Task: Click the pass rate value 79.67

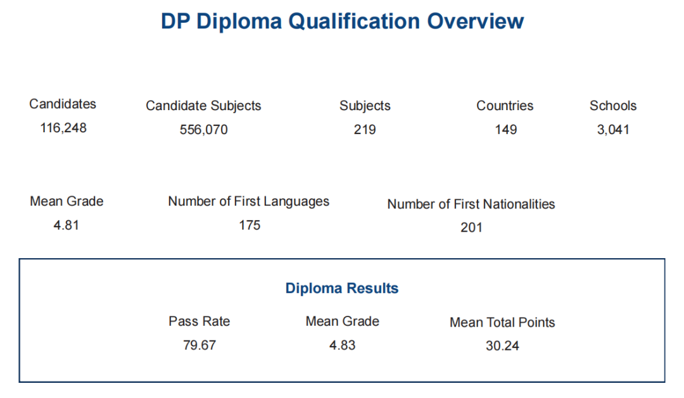Action: 199,345
